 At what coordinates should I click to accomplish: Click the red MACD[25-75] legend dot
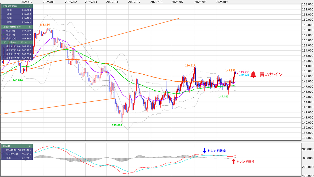click(x=4, y=150)
